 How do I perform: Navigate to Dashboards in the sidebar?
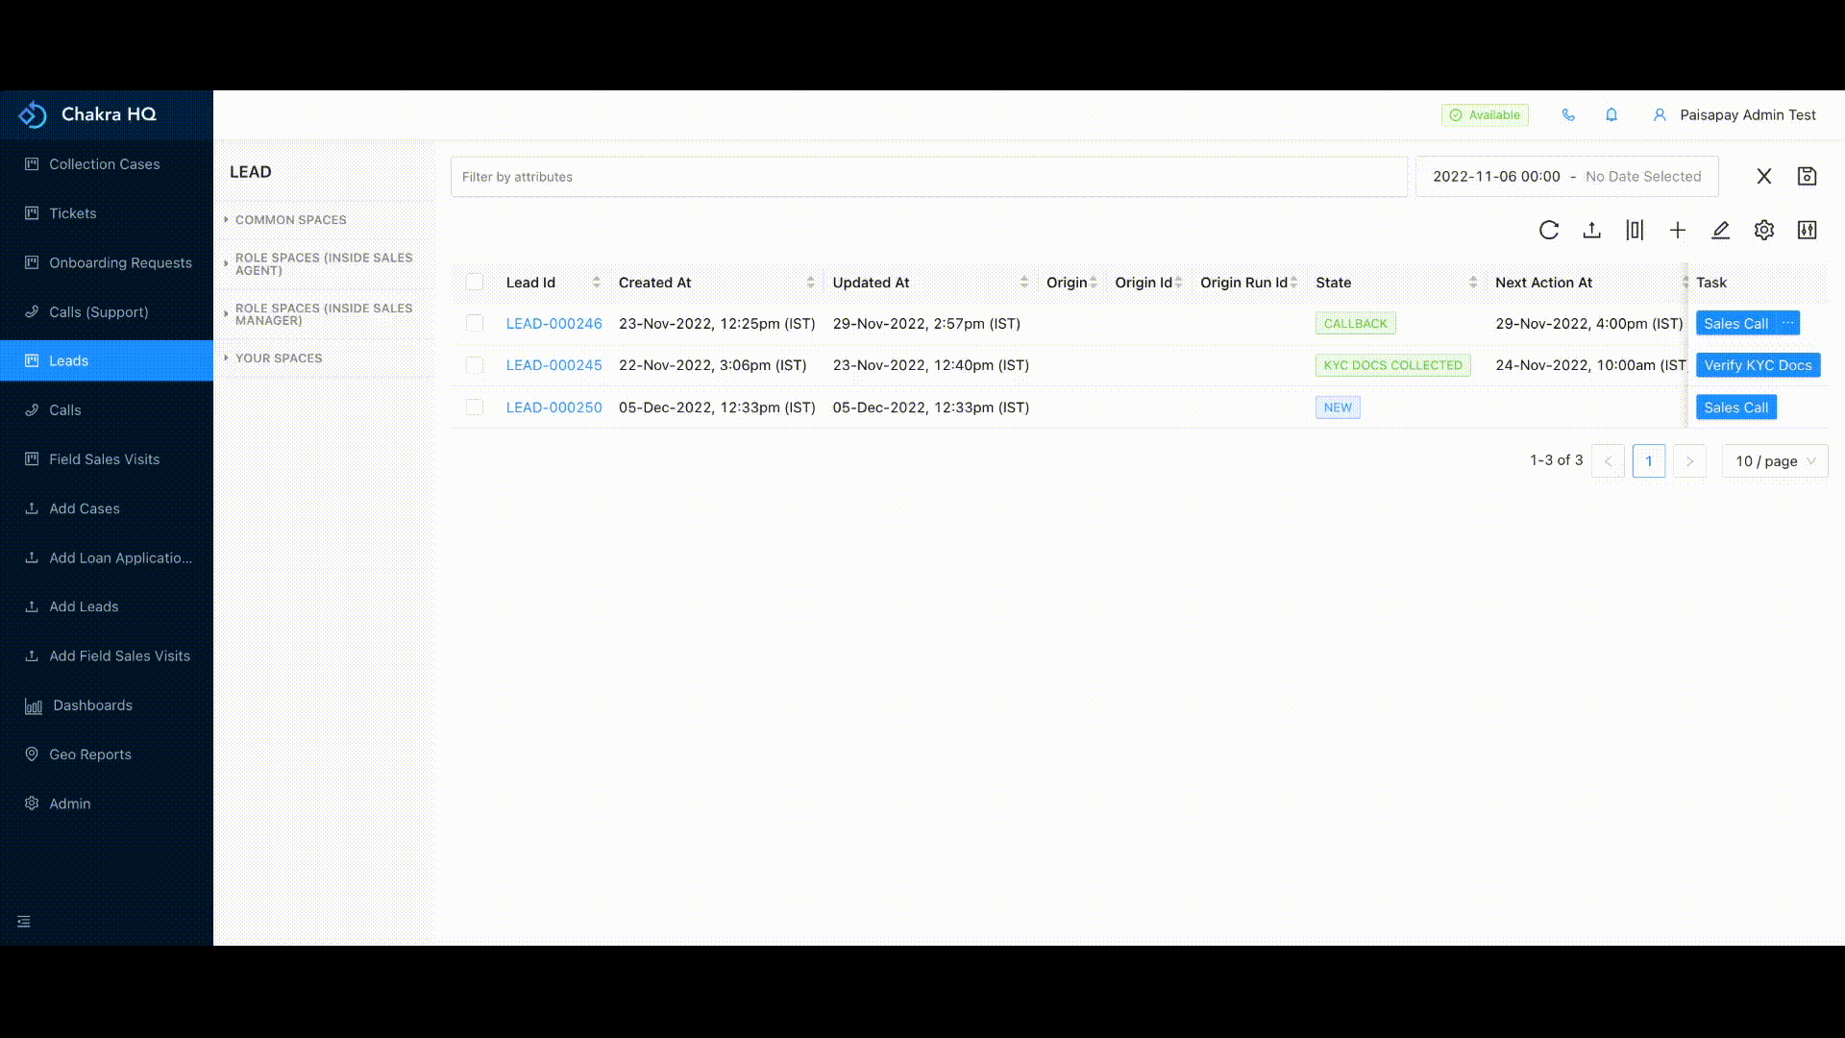[x=92, y=704]
